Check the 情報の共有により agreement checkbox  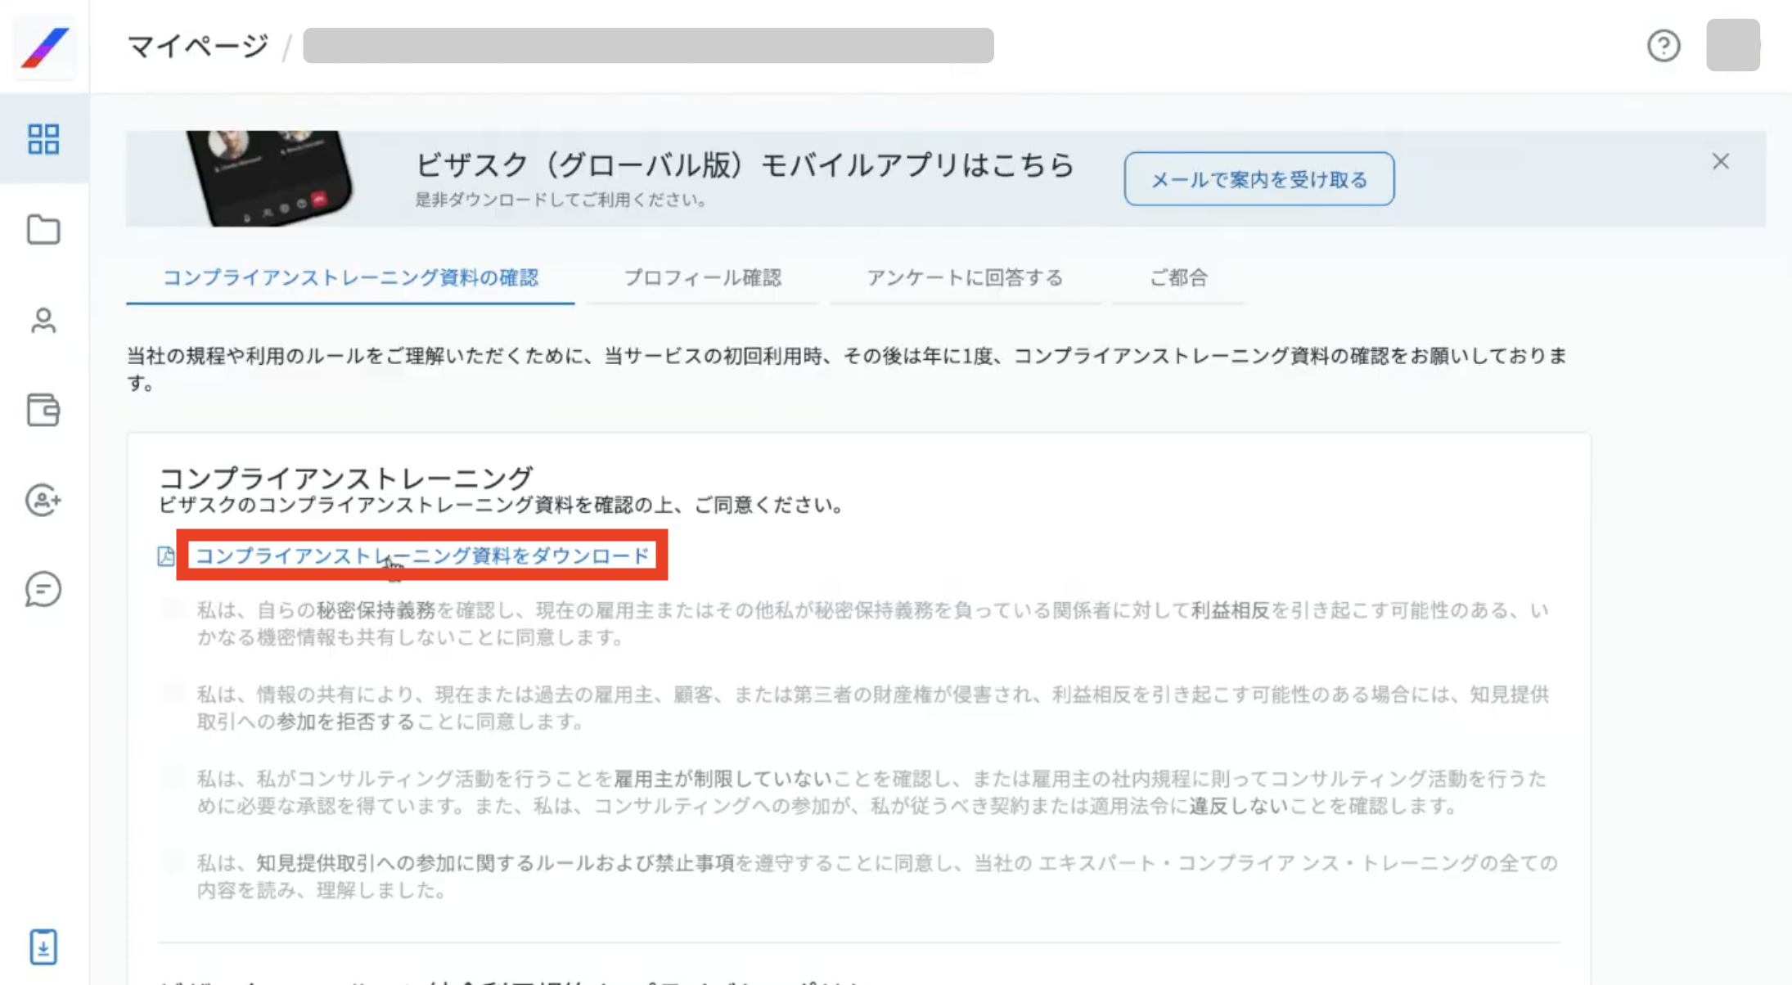coord(173,694)
